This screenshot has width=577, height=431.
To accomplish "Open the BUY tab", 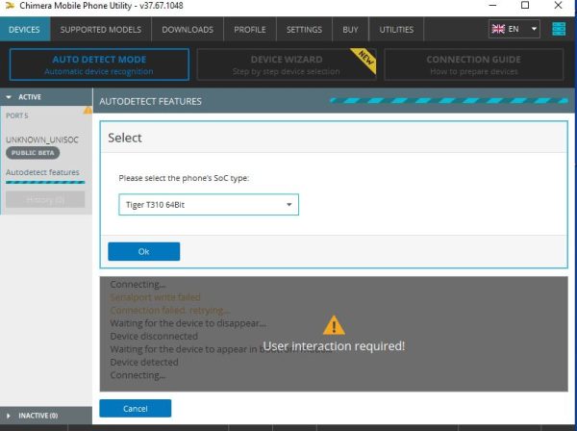I will point(350,30).
